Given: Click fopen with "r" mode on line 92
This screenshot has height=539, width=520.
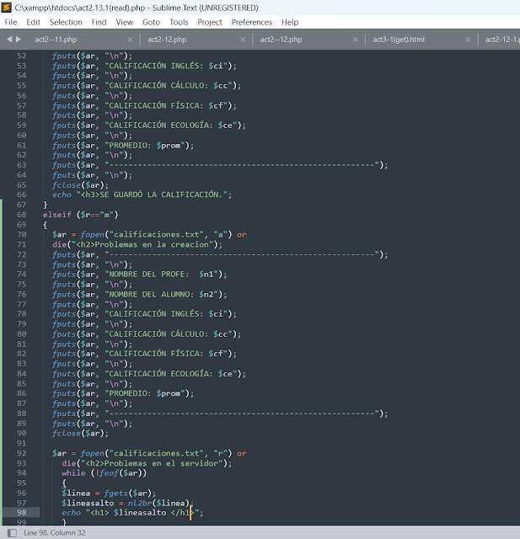Looking at the screenshot, I should click(149, 453).
